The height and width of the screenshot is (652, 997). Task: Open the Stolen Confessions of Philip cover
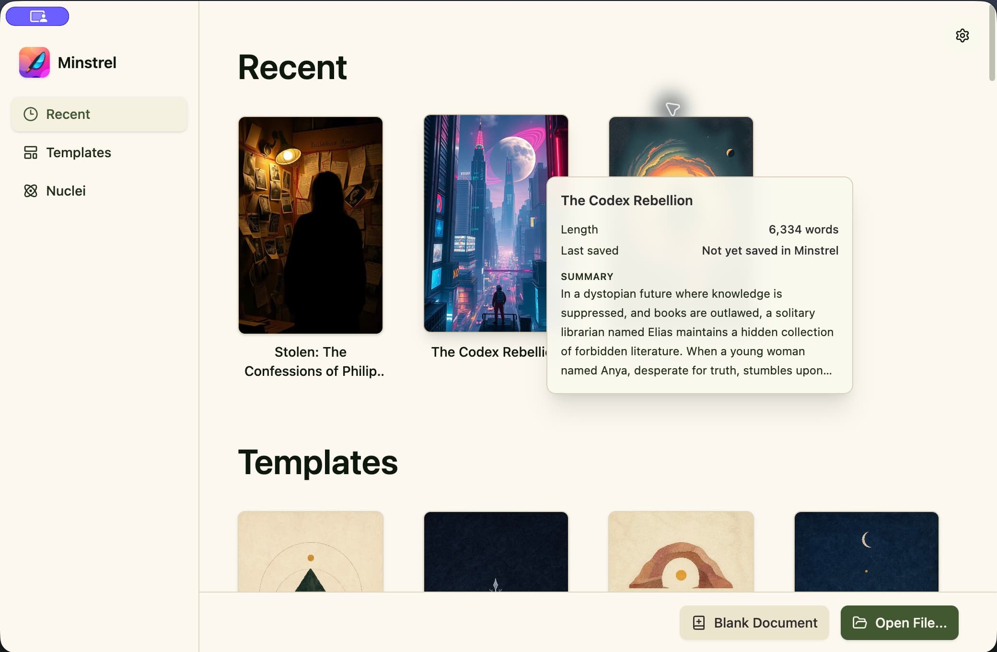(x=311, y=225)
